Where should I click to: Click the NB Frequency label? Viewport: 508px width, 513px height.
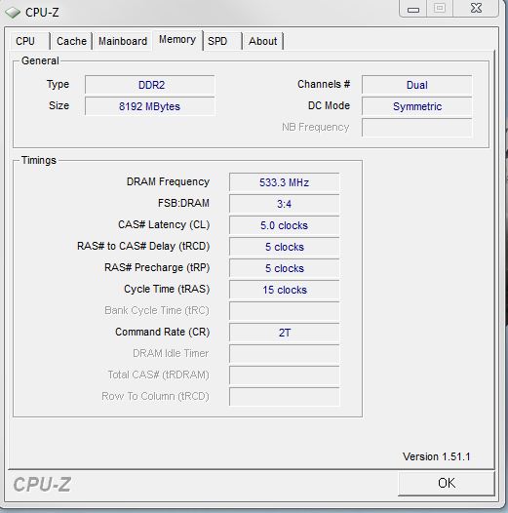(315, 127)
